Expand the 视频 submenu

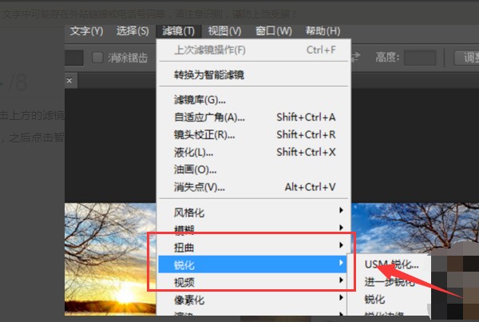tap(254, 282)
